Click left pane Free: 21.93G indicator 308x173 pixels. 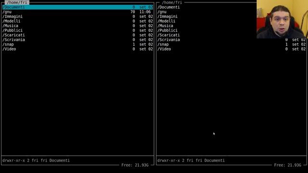pos(135,165)
